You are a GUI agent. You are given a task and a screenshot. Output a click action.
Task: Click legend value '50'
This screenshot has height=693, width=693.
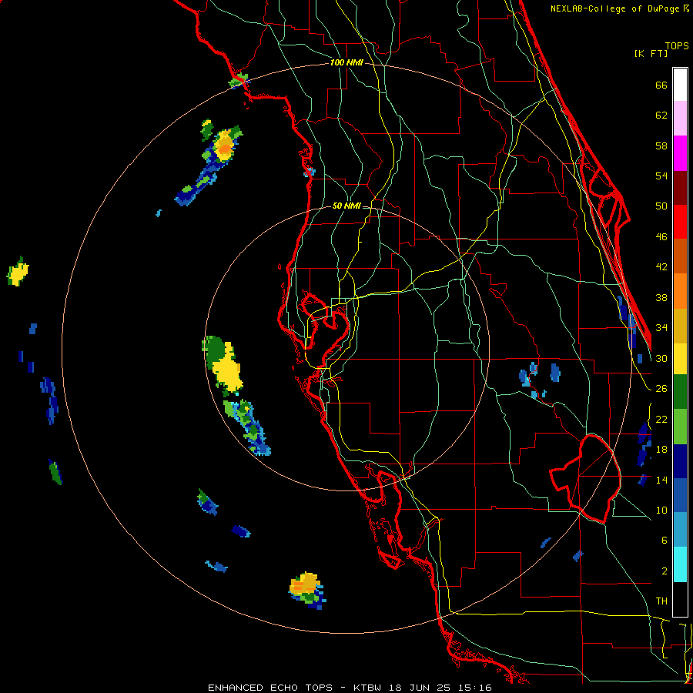click(x=661, y=206)
